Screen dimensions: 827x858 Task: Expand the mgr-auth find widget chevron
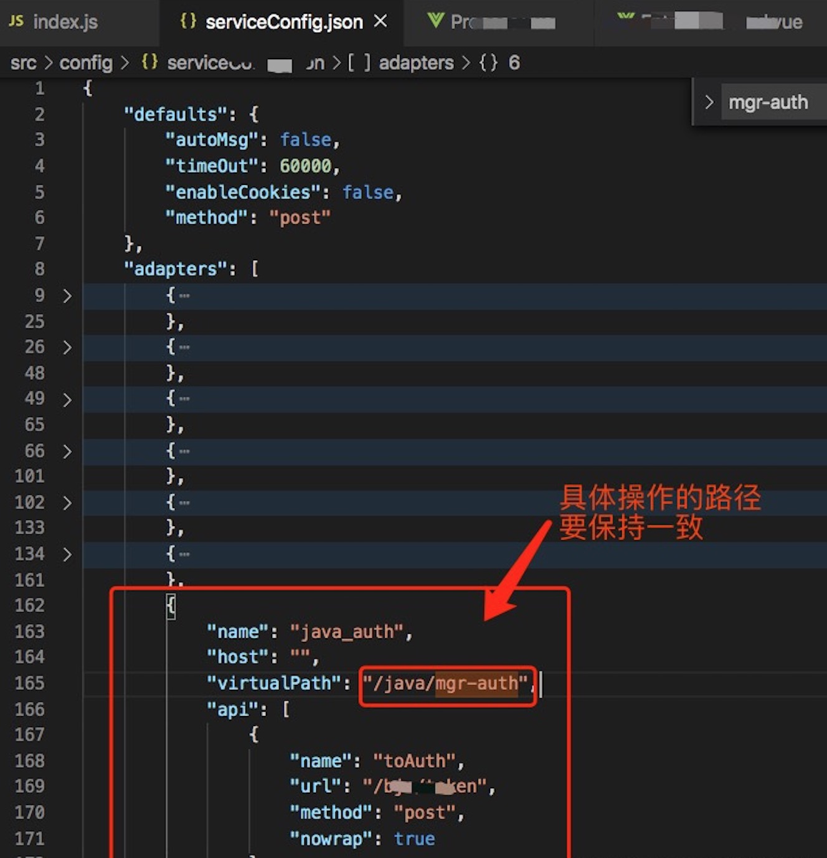coord(709,102)
